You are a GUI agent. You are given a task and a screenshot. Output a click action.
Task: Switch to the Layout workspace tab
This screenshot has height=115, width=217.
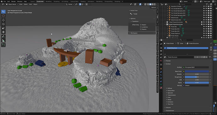pyautogui.click(x=32, y=1)
